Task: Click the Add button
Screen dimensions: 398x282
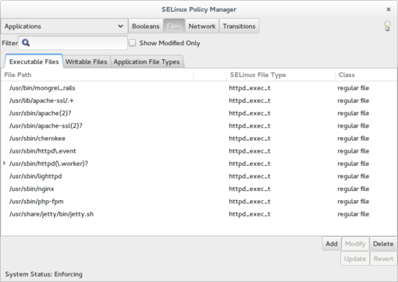Action: coord(332,244)
